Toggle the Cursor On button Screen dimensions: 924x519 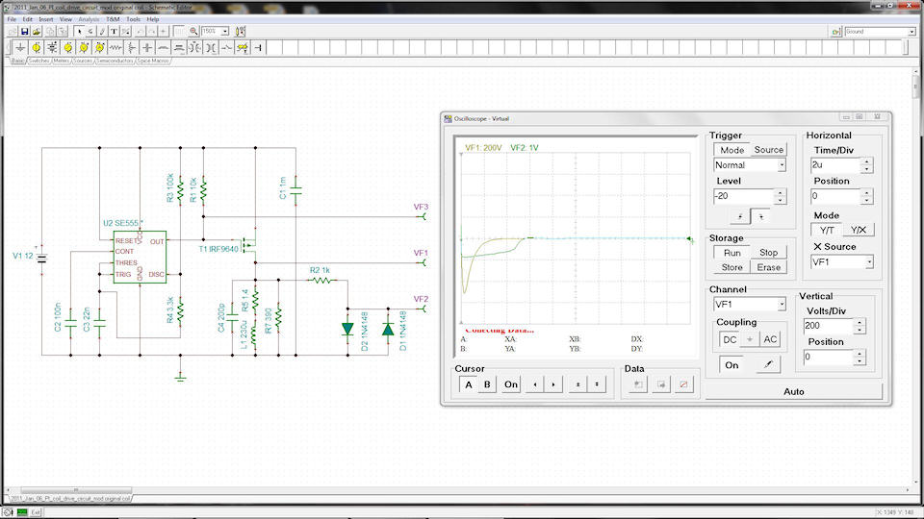pos(510,384)
